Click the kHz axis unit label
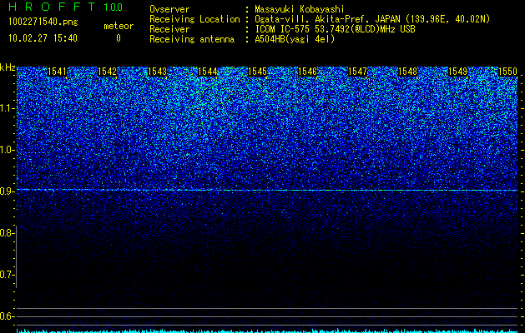 8,67
